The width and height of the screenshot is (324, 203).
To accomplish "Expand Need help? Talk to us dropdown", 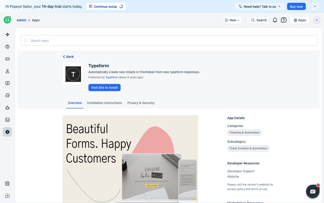I will 260,6.
